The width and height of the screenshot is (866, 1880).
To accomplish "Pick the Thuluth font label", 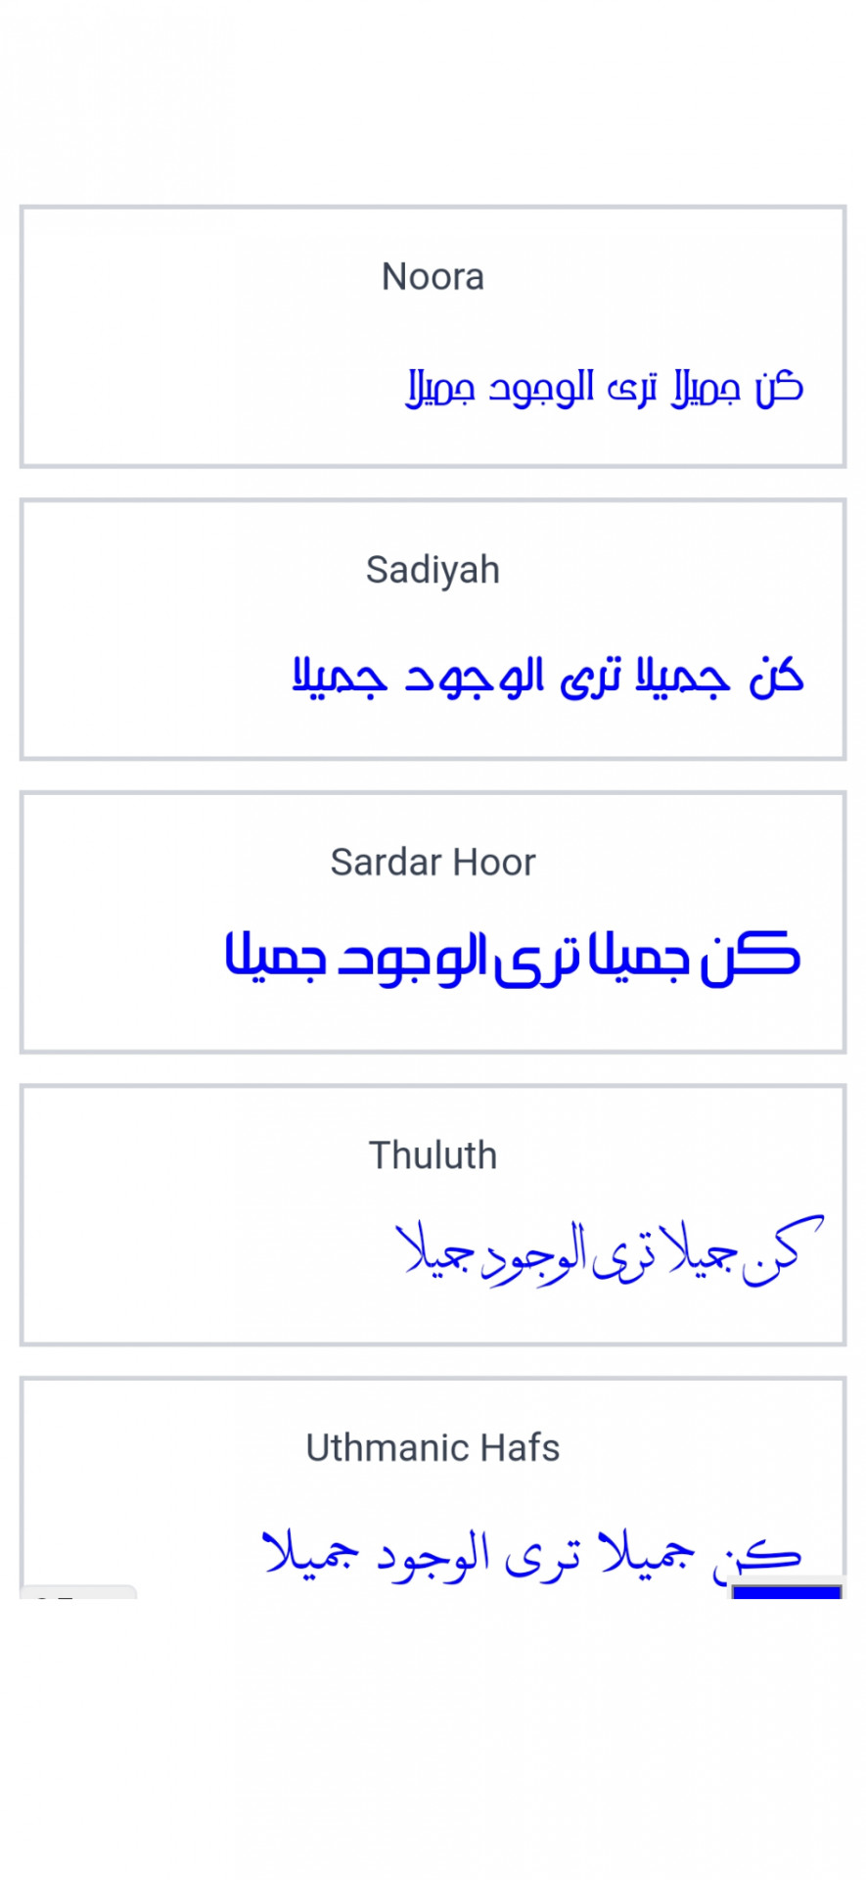I will coord(433,1155).
